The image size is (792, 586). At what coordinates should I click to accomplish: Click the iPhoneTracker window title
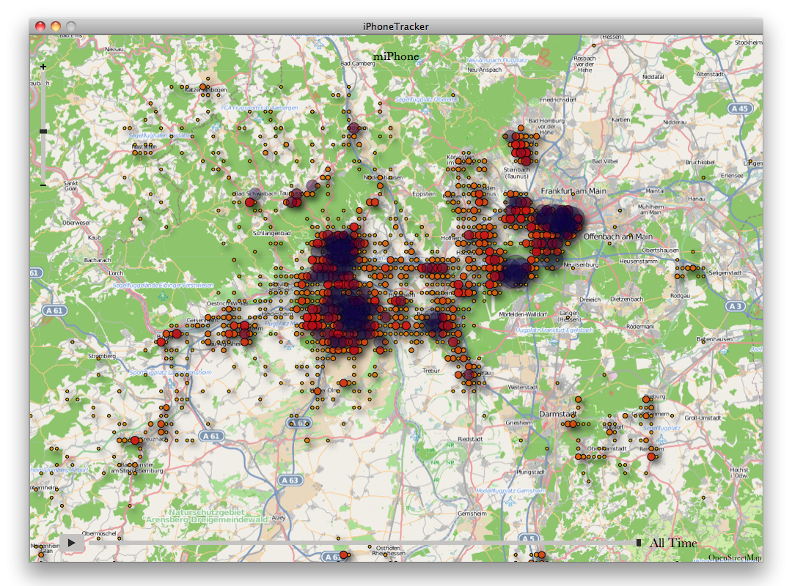(396, 26)
